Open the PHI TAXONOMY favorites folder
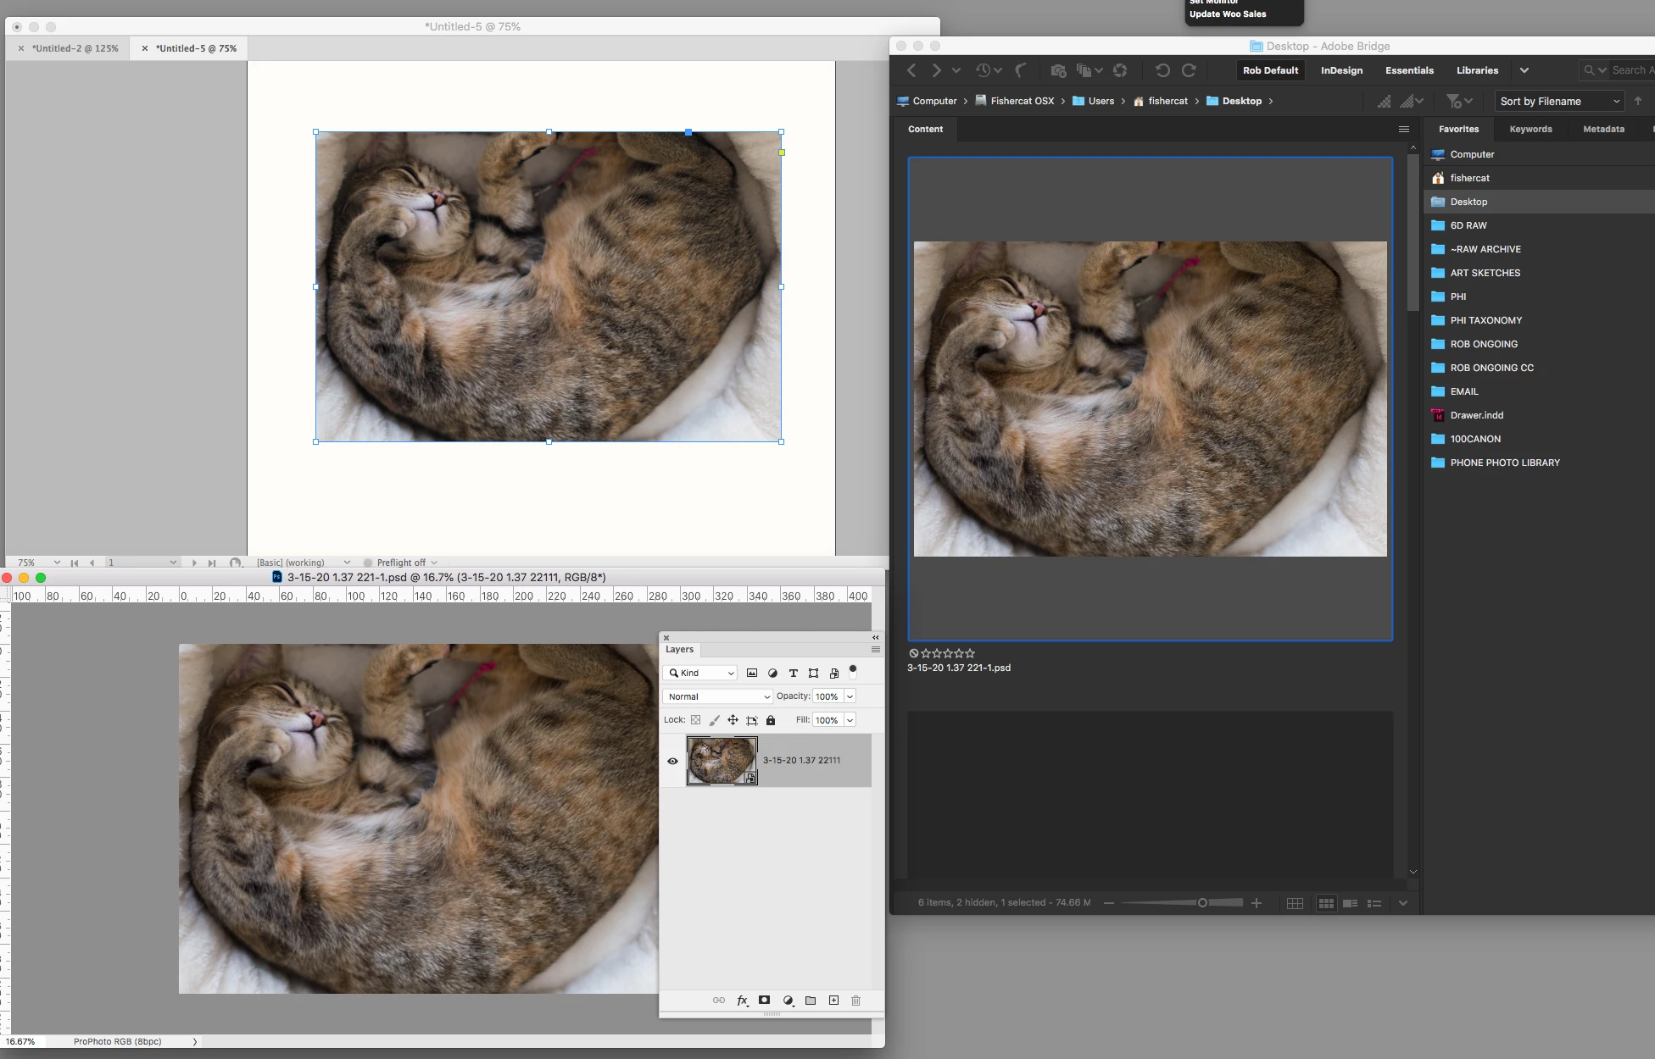 click(x=1485, y=320)
